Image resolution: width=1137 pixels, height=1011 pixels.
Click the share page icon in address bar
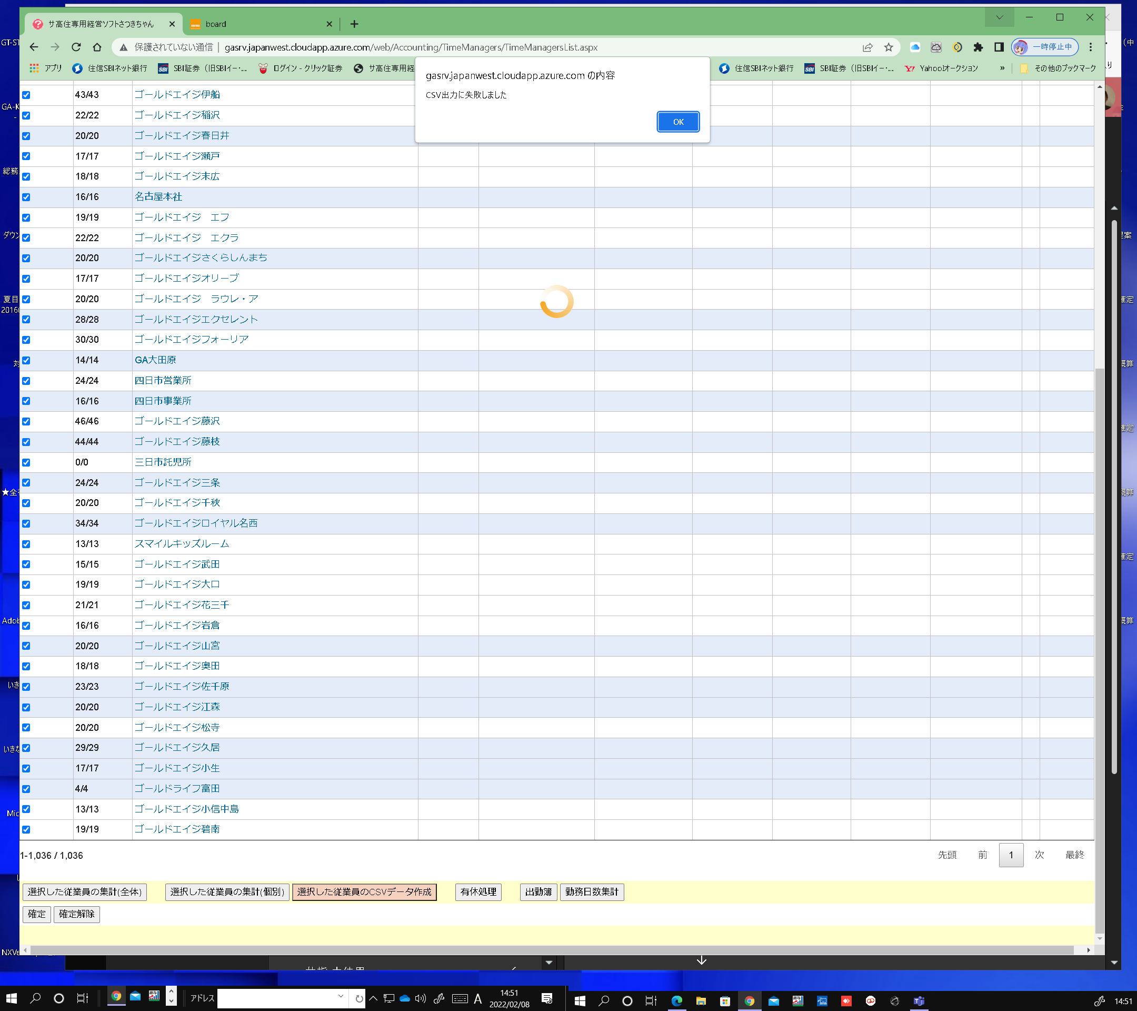(867, 47)
